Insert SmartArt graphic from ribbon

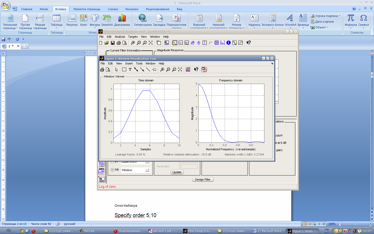(107, 20)
